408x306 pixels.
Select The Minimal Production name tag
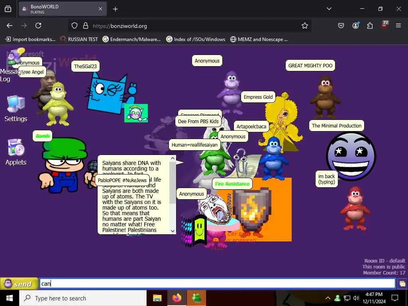tap(336, 126)
